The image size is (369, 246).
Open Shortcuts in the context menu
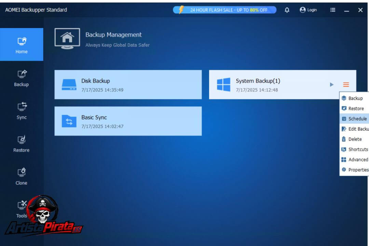pyautogui.click(x=354, y=149)
